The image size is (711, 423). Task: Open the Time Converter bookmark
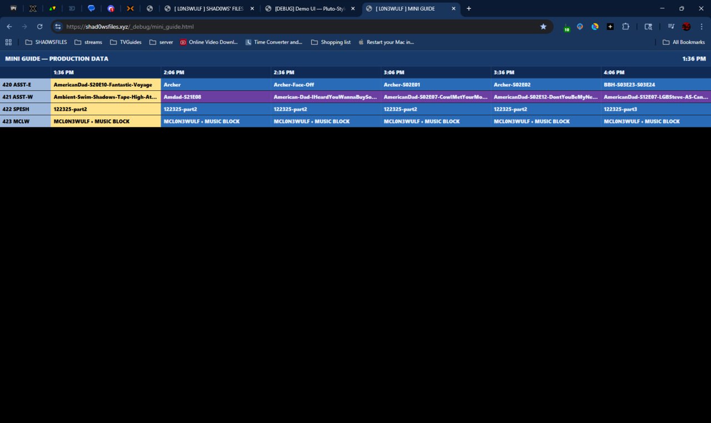coord(273,42)
